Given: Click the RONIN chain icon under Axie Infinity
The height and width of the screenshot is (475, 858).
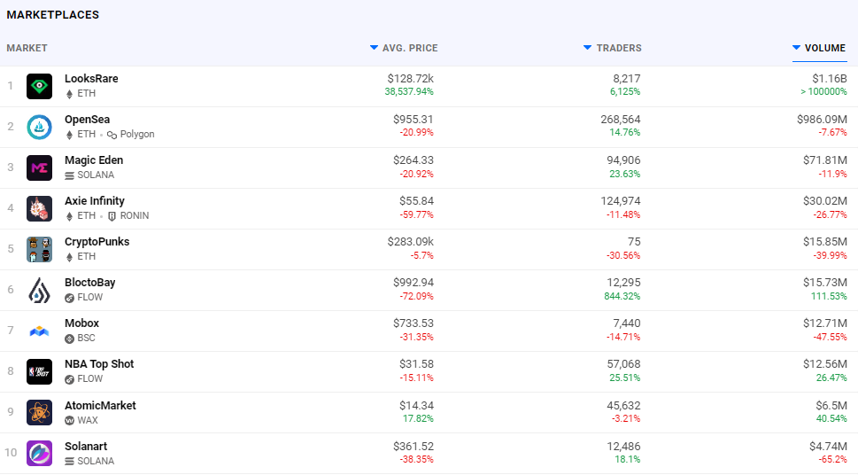Looking at the screenshot, I should (x=112, y=216).
